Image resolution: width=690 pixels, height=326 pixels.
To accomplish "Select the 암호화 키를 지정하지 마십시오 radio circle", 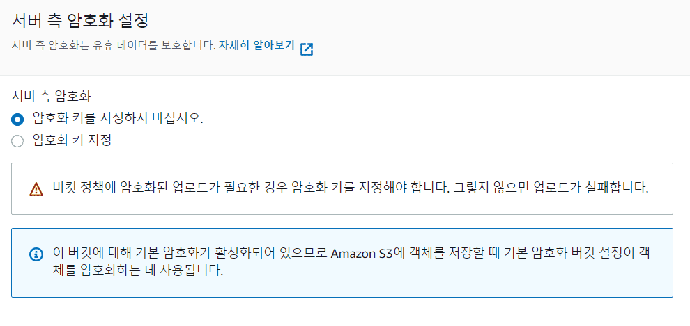I will [17, 119].
